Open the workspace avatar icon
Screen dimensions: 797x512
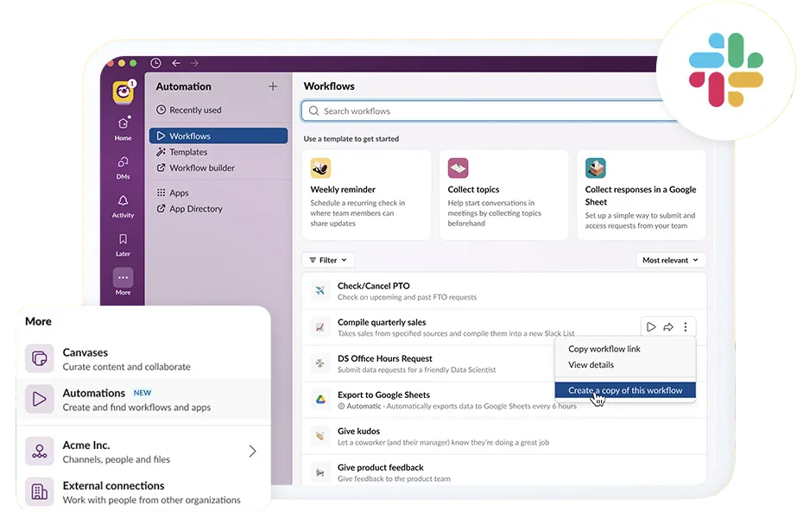pyautogui.click(x=123, y=92)
